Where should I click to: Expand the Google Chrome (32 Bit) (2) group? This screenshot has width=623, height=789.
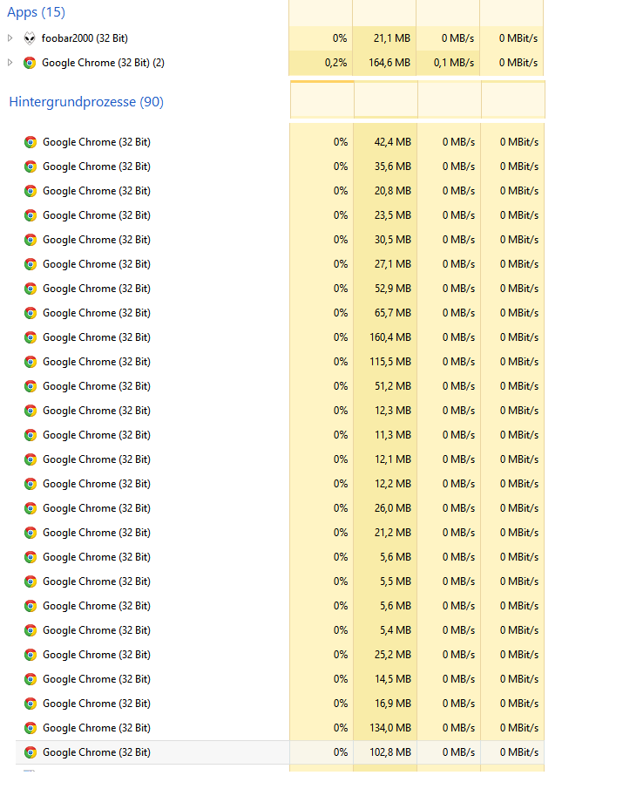[10, 63]
